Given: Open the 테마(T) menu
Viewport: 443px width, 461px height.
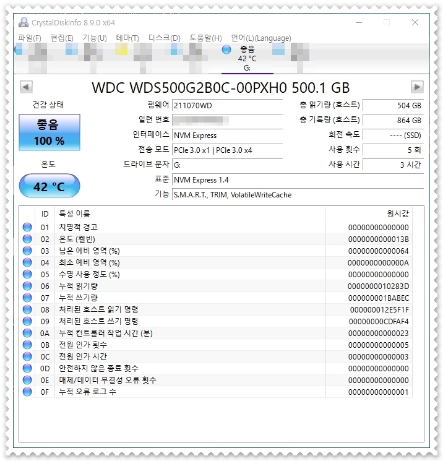Looking at the screenshot, I should pos(127,38).
